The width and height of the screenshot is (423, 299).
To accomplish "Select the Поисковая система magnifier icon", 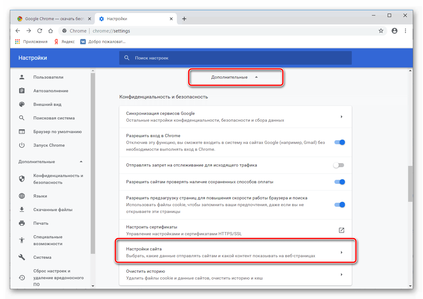I will pyautogui.click(x=22, y=118).
